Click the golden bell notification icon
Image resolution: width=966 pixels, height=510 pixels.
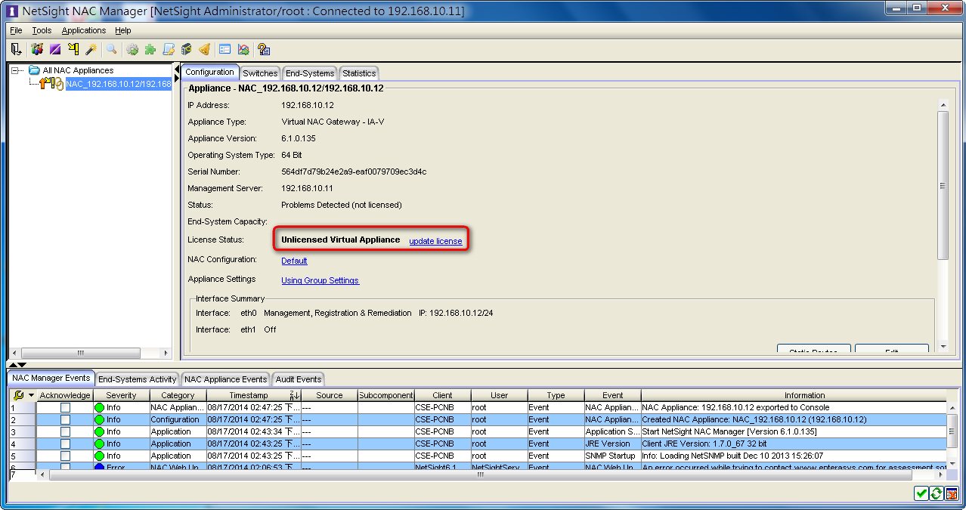[204, 49]
